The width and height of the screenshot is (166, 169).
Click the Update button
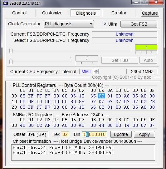coord(121,134)
